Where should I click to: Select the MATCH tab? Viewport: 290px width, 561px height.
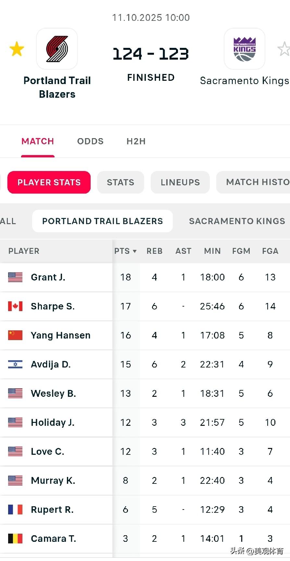(38, 141)
